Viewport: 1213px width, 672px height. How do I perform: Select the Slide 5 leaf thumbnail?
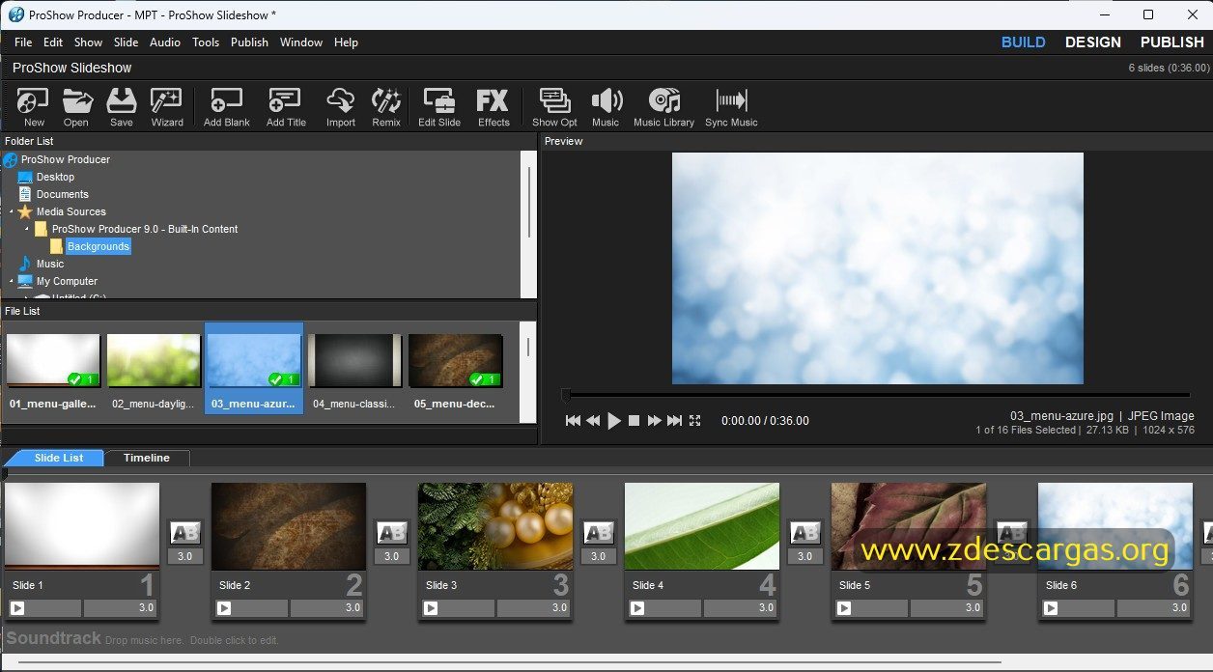point(909,526)
